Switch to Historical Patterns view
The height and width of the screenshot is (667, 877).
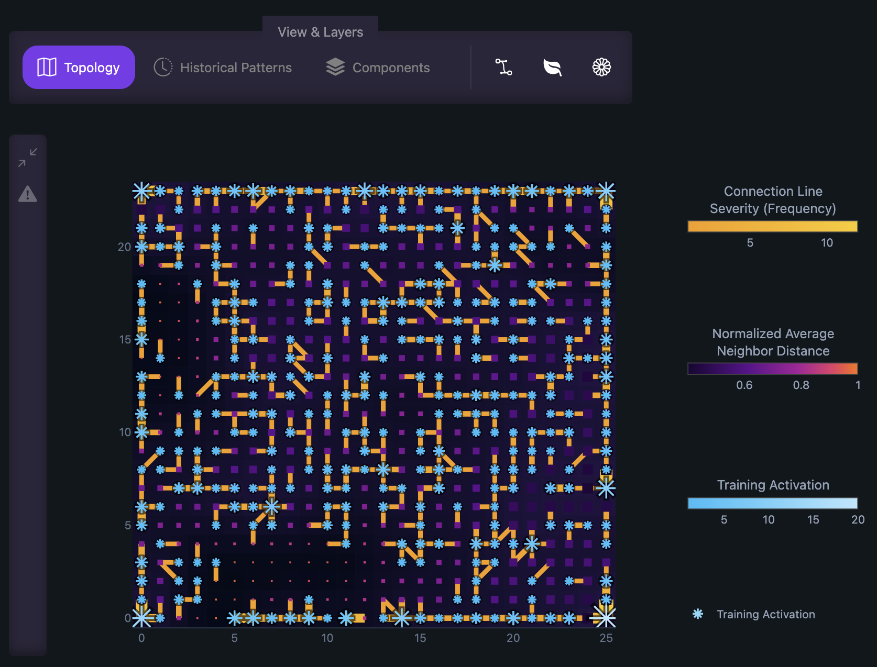(223, 67)
